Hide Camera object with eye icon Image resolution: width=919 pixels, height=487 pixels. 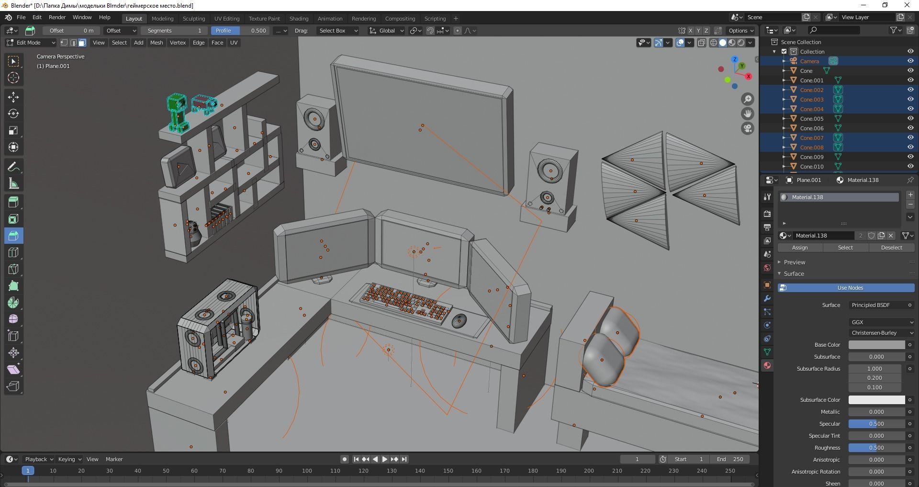click(910, 61)
